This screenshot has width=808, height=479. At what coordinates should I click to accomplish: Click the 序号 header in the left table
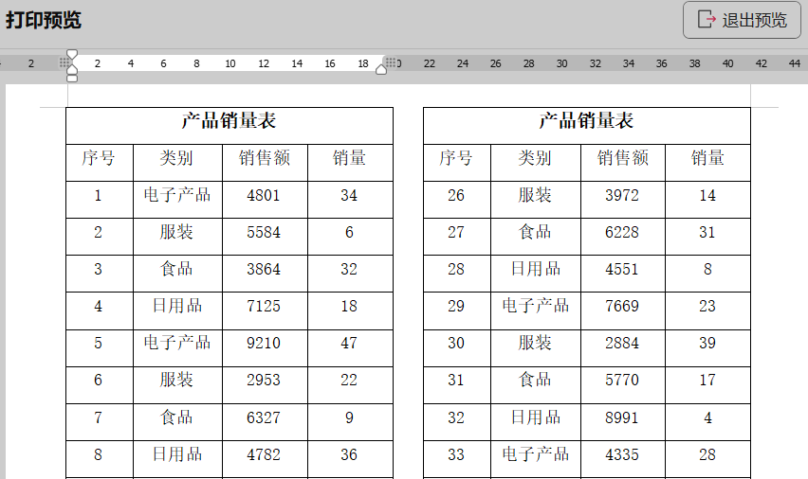[x=99, y=158]
